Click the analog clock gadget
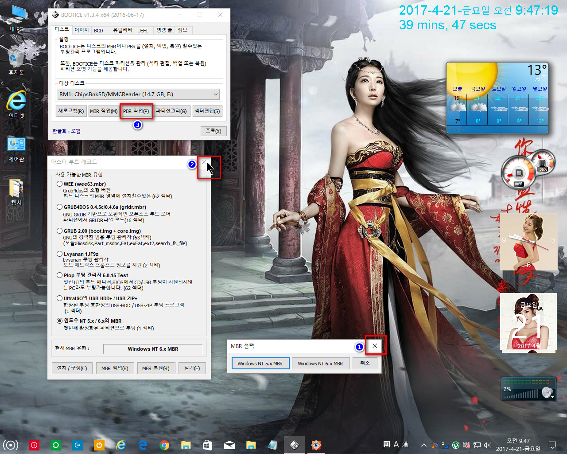 point(528,242)
